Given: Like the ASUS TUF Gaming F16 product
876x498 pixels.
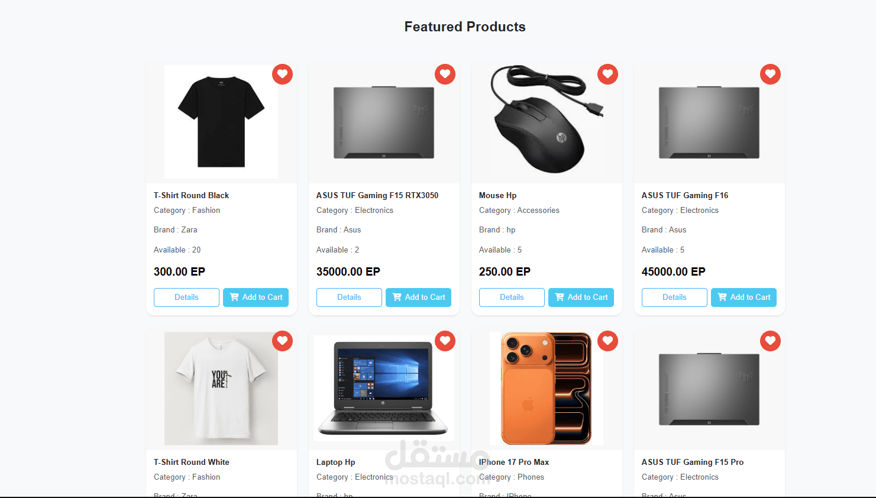Looking at the screenshot, I should pyautogui.click(x=770, y=74).
